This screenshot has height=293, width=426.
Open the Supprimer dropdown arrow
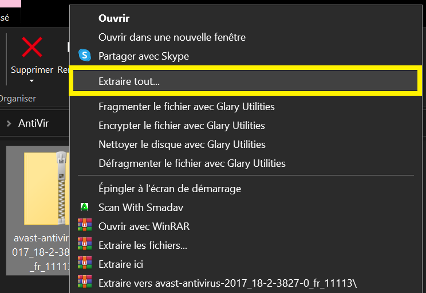click(32, 81)
